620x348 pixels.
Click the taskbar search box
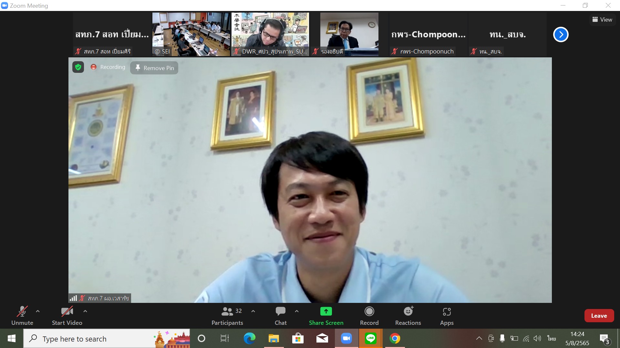[x=107, y=338]
